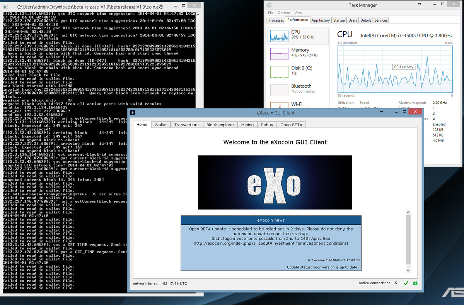Open the File menu in Task Manager
This screenshot has width=464, height=305.
tap(271, 13)
